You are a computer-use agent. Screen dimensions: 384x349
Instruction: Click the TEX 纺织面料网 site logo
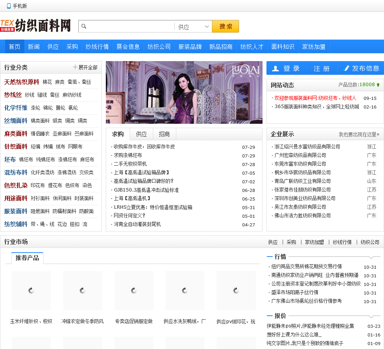click(36, 26)
